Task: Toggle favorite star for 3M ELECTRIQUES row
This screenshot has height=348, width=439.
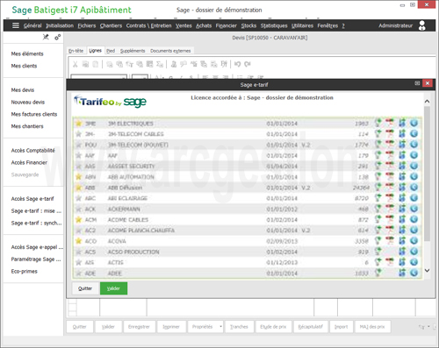Action: click(x=78, y=124)
